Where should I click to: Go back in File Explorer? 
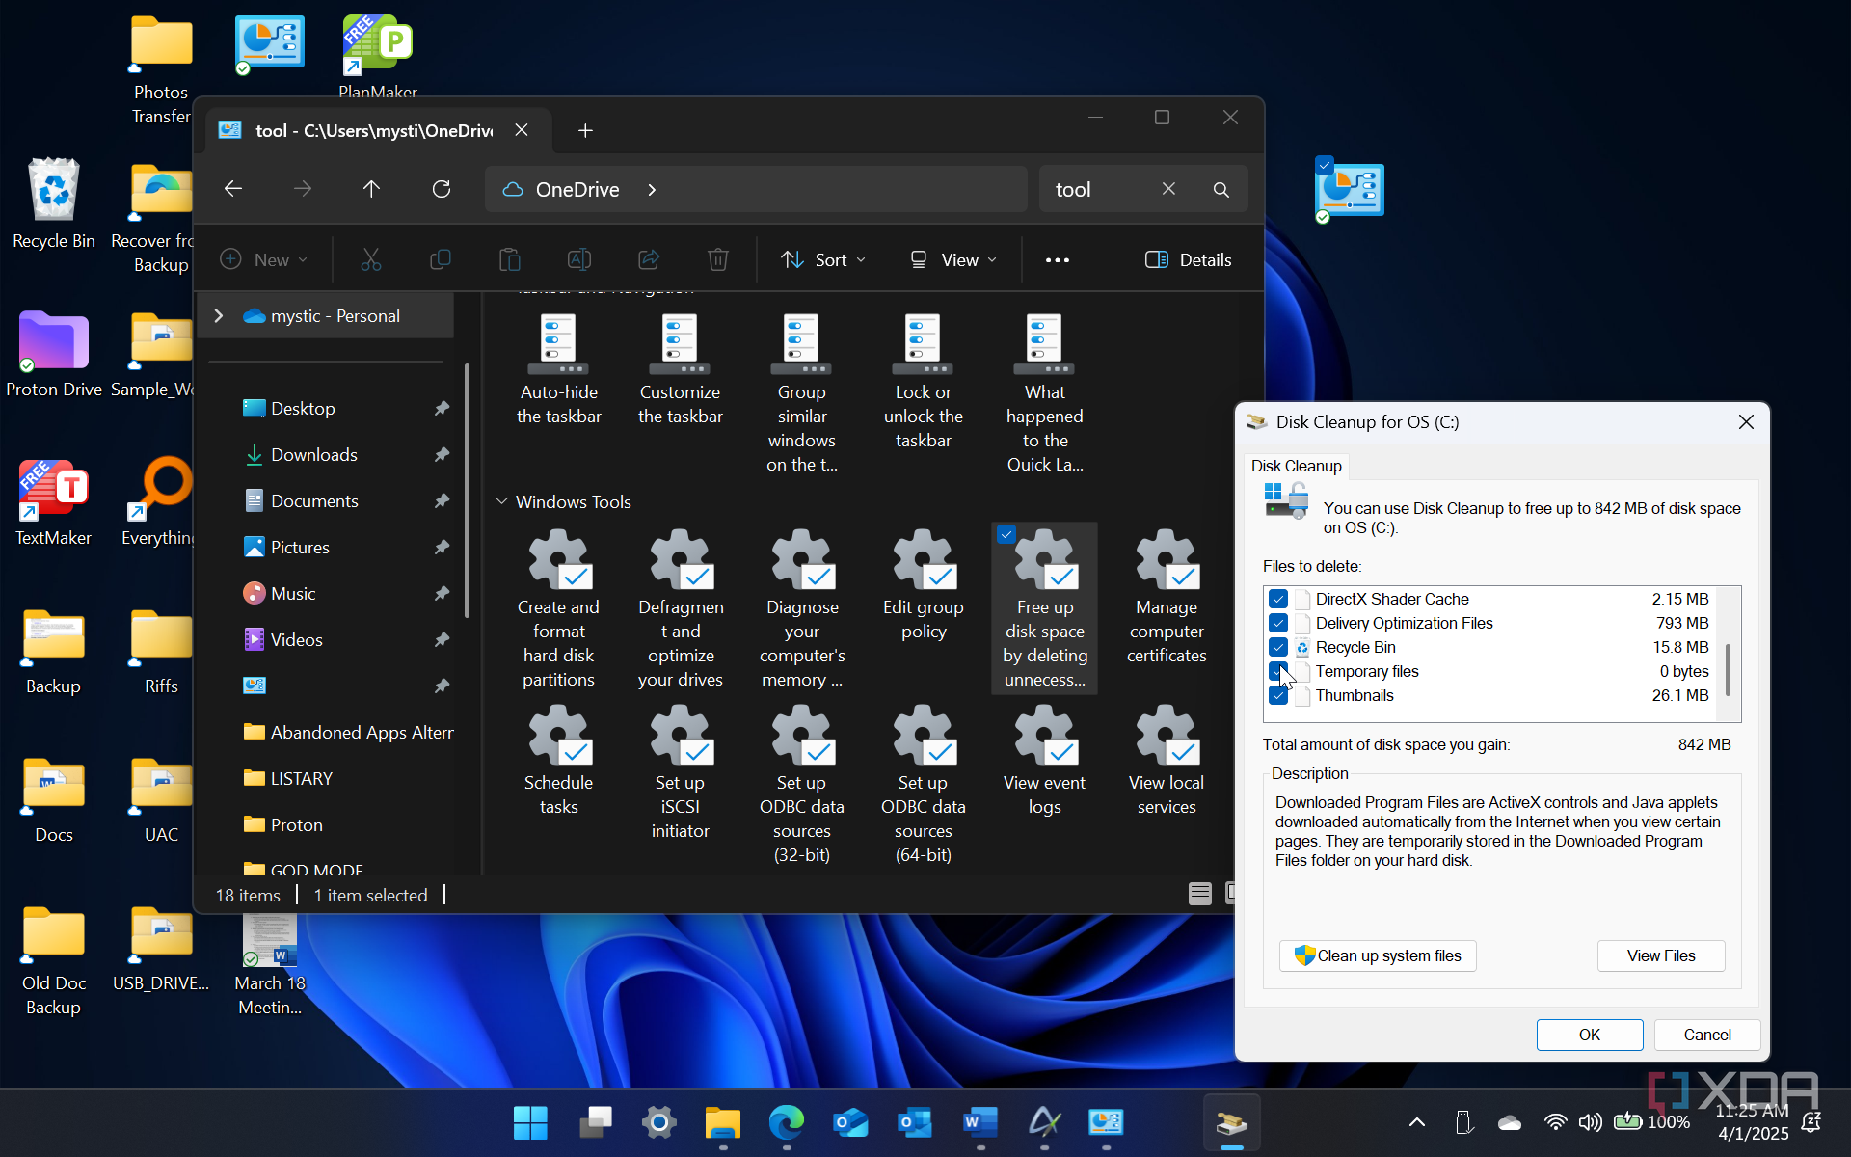click(x=232, y=189)
